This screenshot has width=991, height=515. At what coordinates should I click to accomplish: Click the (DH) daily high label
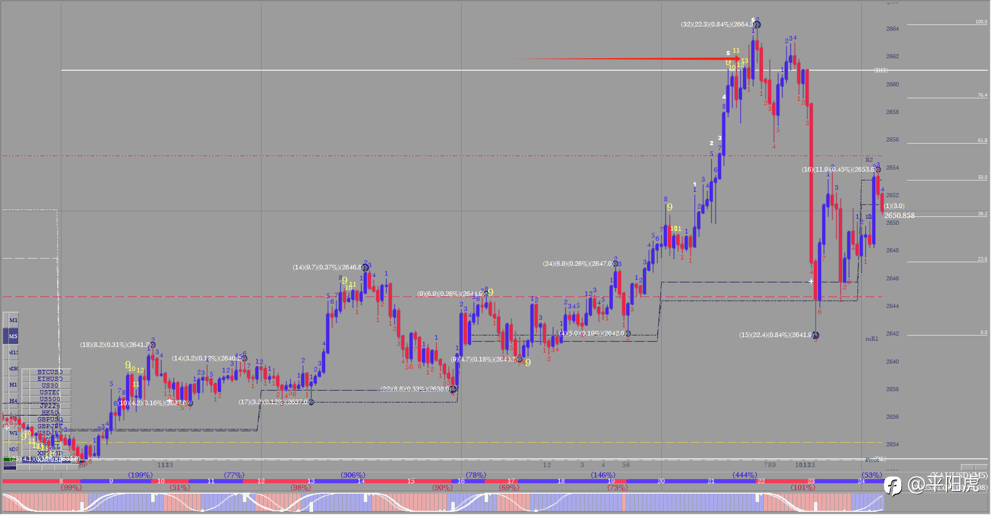pos(881,70)
